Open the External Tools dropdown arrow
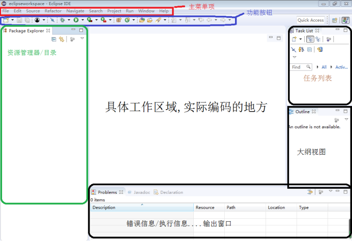The image size is (352, 241). pyautogui.click(x=110, y=20)
